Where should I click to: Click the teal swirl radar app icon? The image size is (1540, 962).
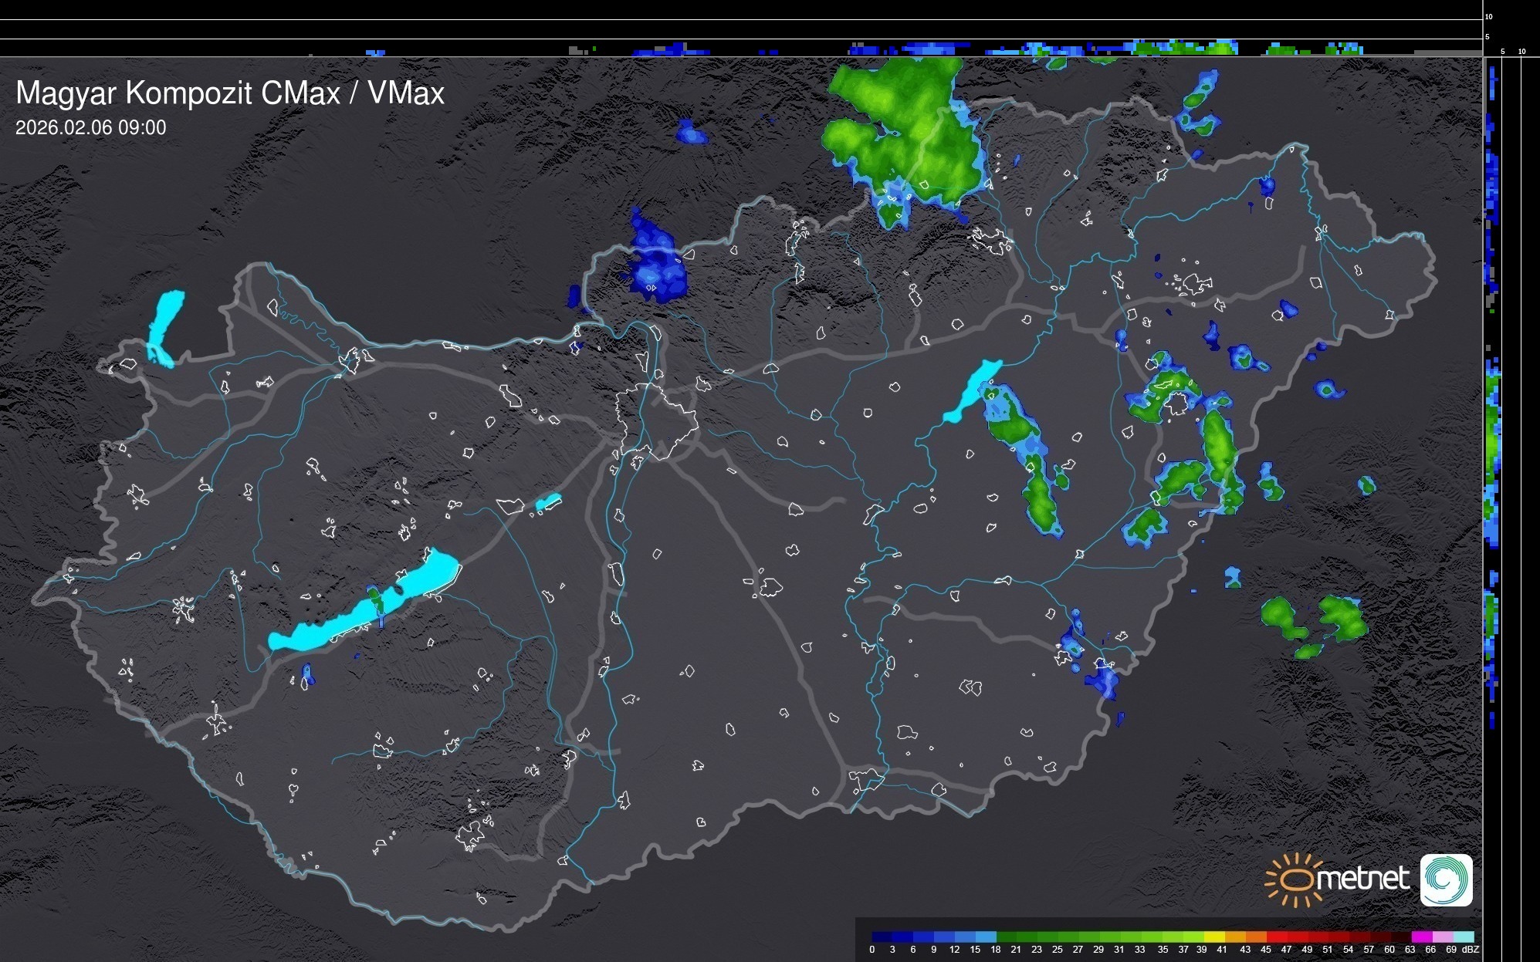click(x=1446, y=880)
